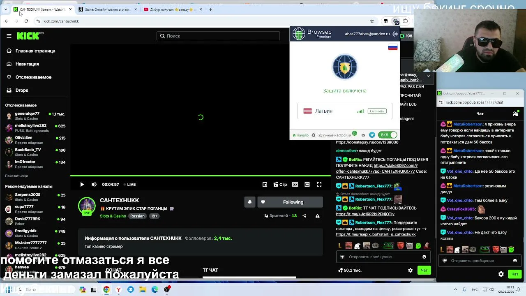The width and height of the screenshot is (526, 296).
Task: Expand followed list with Показать еще
Action: [16, 176]
